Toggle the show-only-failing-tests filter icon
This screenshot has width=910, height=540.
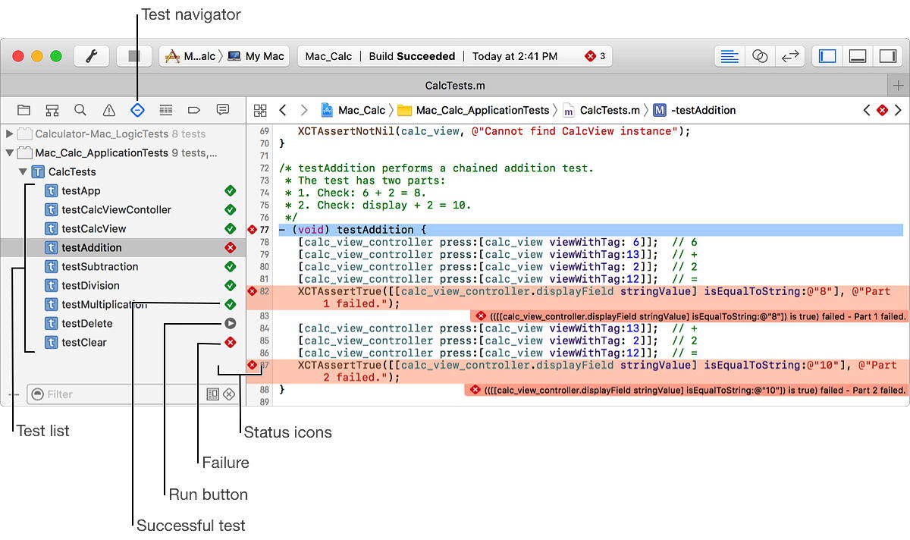(x=229, y=394)
